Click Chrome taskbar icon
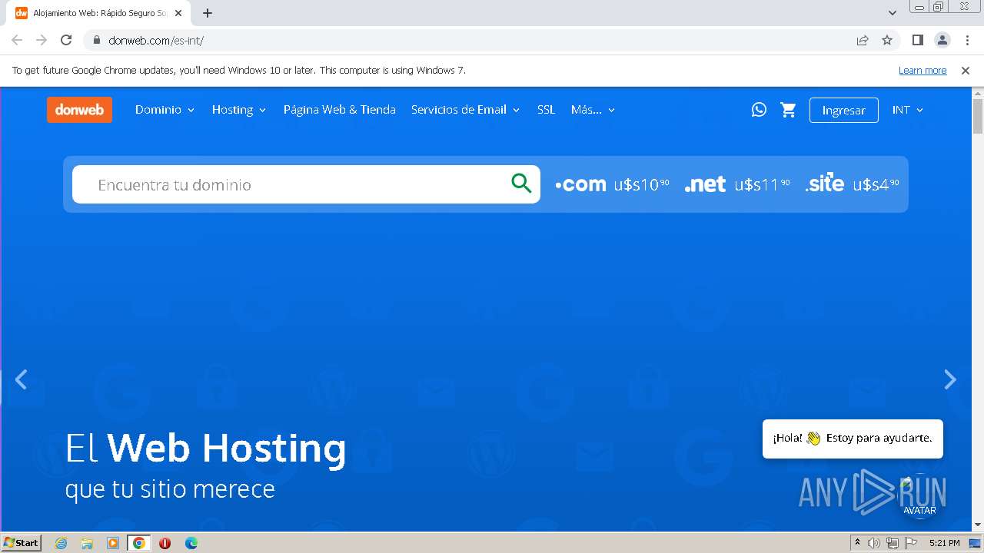Image resolution: width=984 pixels, height=553 pixels. [139, 543]
